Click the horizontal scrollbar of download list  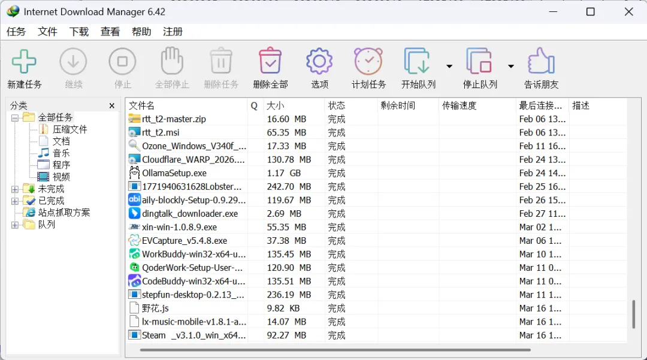click(335, 350)
